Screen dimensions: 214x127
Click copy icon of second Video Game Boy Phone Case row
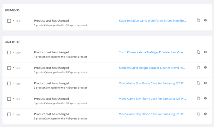pyautogui.click(x=198, y=98)
